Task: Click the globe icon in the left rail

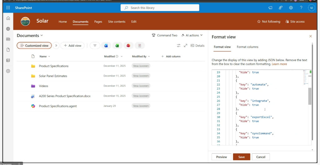Action: point(8,29)
